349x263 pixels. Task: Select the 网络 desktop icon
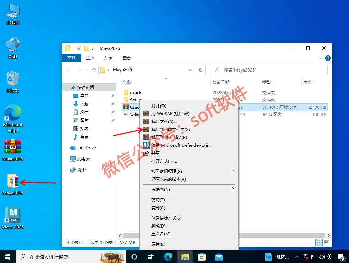coord(13,48)
